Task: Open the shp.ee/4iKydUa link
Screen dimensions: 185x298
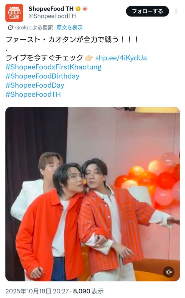Action: (121, 58)
